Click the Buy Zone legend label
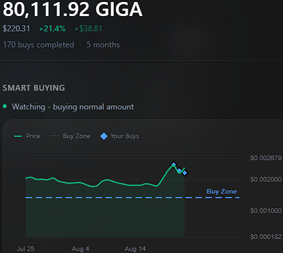The width and height of the screenshot is (283, 253). pos(77,136)
